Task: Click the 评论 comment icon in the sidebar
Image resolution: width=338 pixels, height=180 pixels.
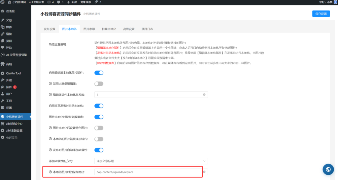Action: point(3,48)
